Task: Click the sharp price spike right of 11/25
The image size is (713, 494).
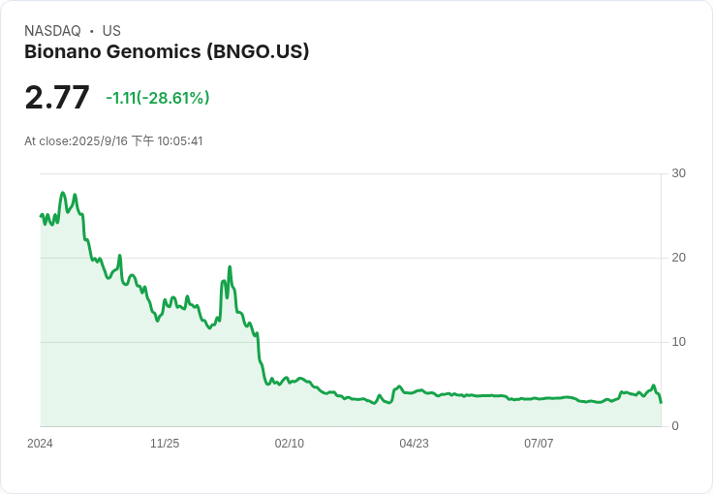Action: click(230, 266)
